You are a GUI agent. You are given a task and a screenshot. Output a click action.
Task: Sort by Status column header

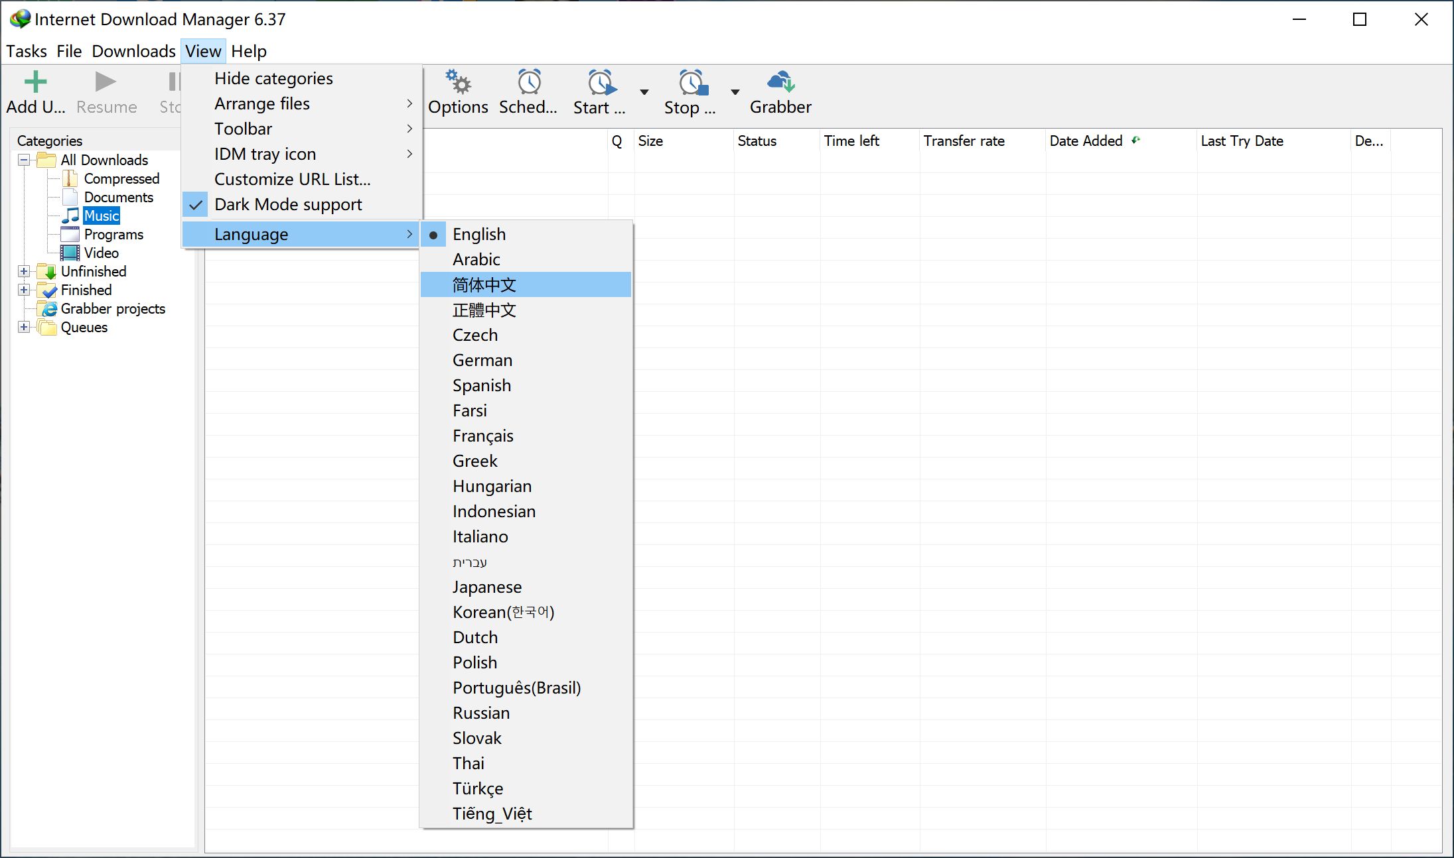[x=776, y=141]
